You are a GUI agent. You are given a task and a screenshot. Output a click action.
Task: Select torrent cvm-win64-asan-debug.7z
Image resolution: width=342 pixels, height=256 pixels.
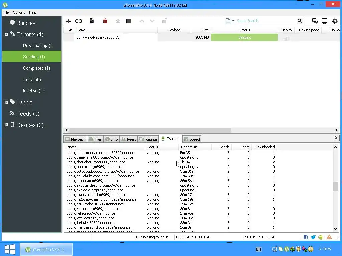[98, 37]
